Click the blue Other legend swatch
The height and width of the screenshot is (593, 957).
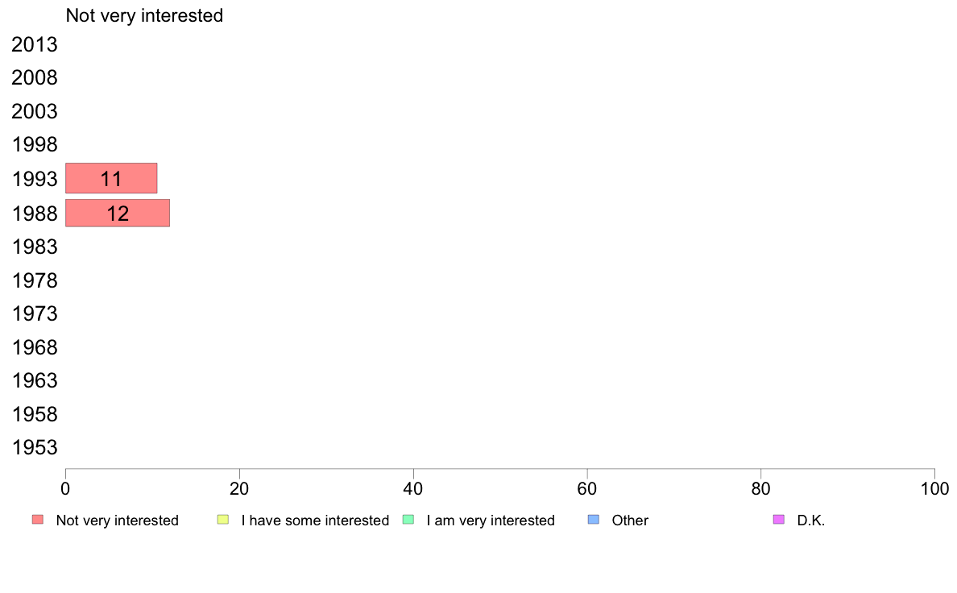click(x=594, y=520)
